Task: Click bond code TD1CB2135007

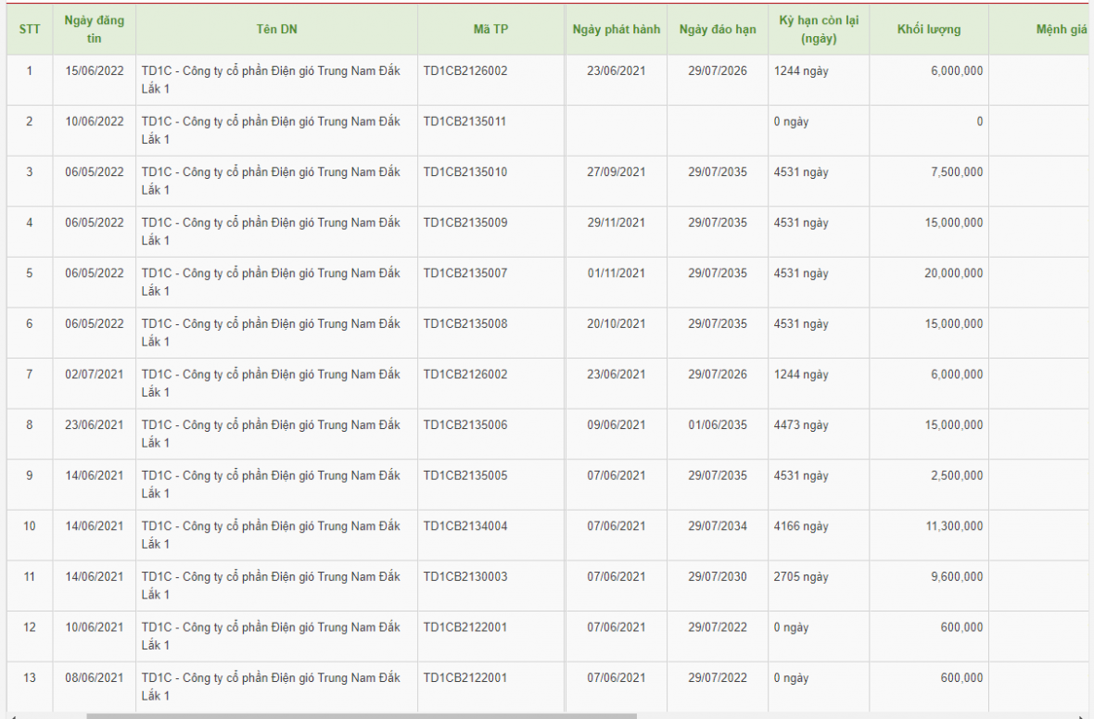Action: point(465,273)
